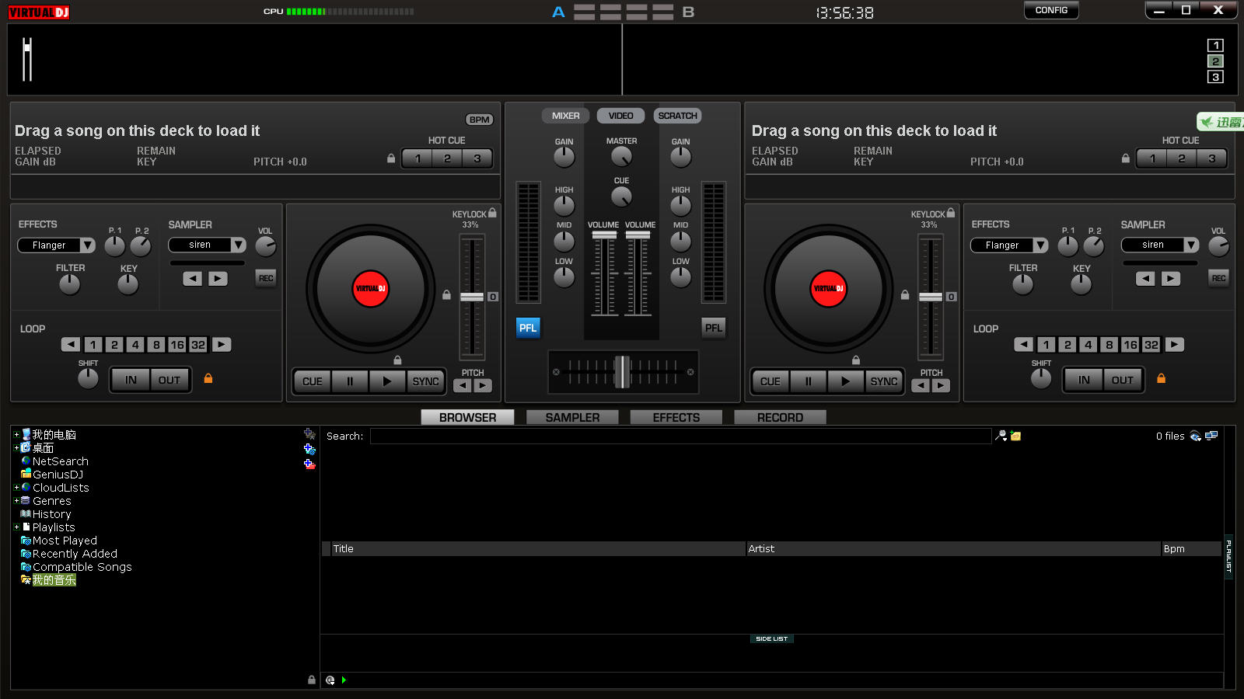Screen dimensions: 1244x699
Task: Enable PFL on left channel
Action: click(x=528, y=328)
